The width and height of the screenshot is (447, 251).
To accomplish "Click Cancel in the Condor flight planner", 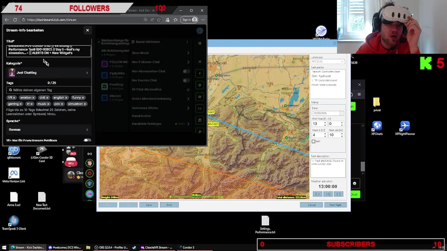I will click(x=312, y=205).
